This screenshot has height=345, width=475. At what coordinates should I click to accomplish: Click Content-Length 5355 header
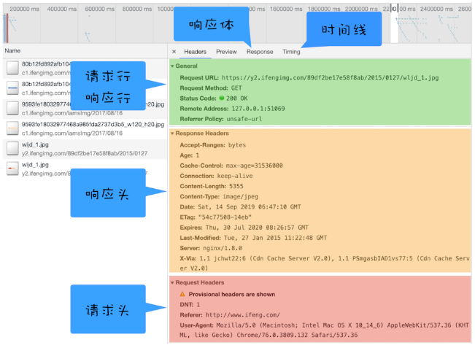click(212, 186)
